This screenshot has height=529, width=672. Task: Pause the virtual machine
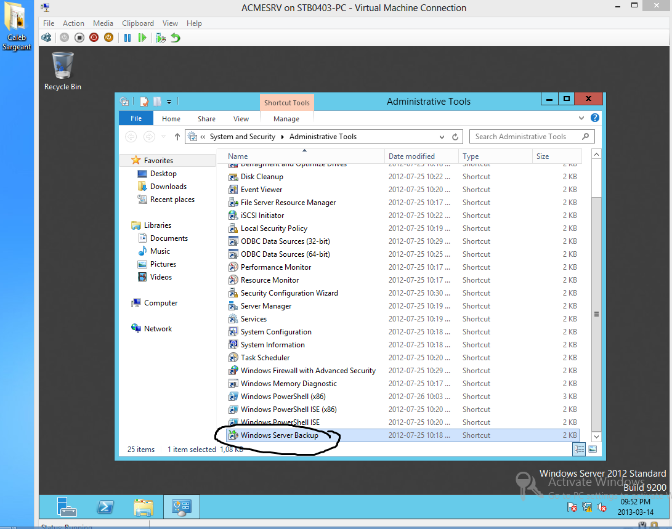point(128,38)
